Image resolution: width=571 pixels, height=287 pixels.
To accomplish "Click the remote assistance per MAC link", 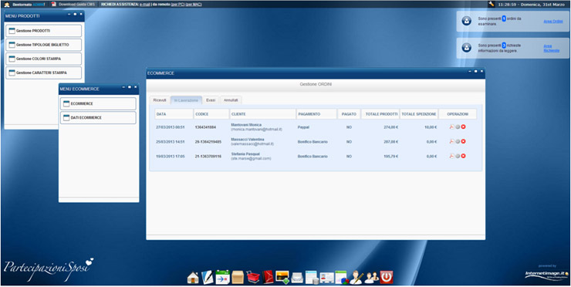I will [194, 5].
